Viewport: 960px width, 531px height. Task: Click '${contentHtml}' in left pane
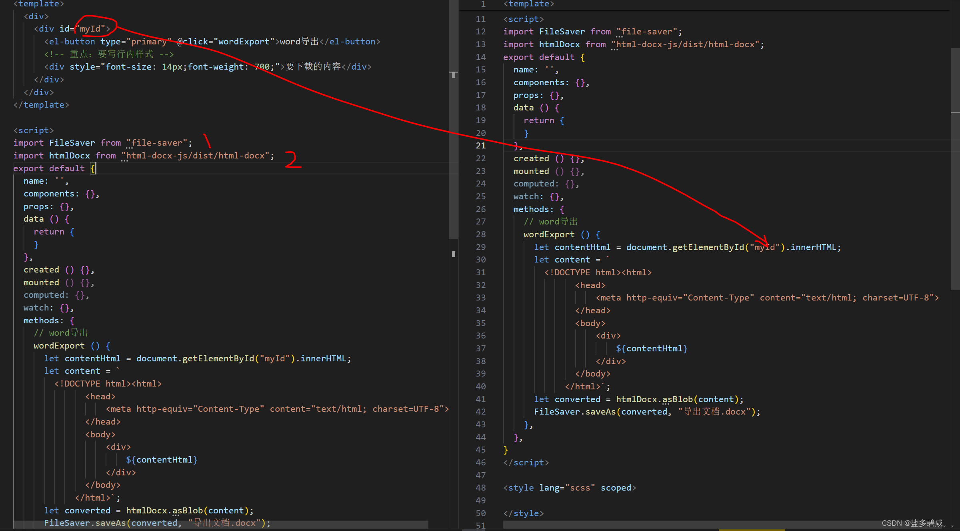click(162, 460)
